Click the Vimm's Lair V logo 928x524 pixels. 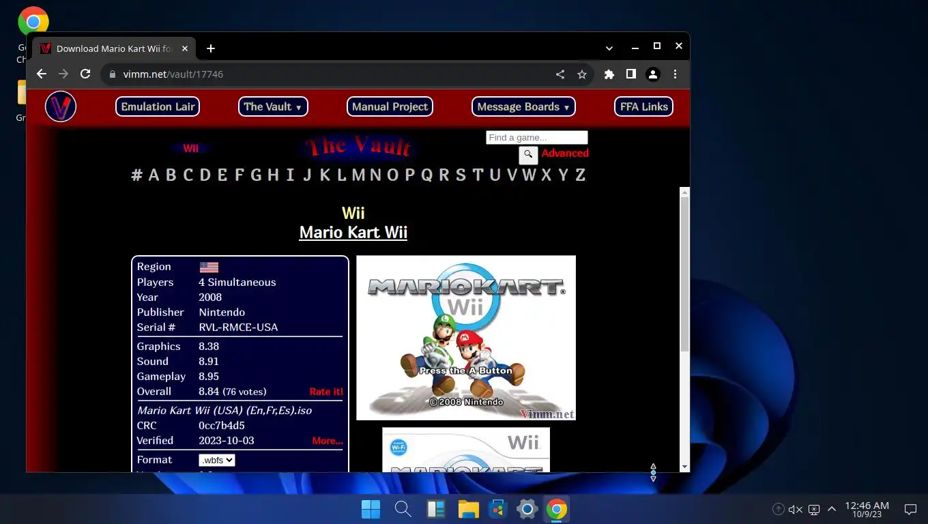point(61,106)
